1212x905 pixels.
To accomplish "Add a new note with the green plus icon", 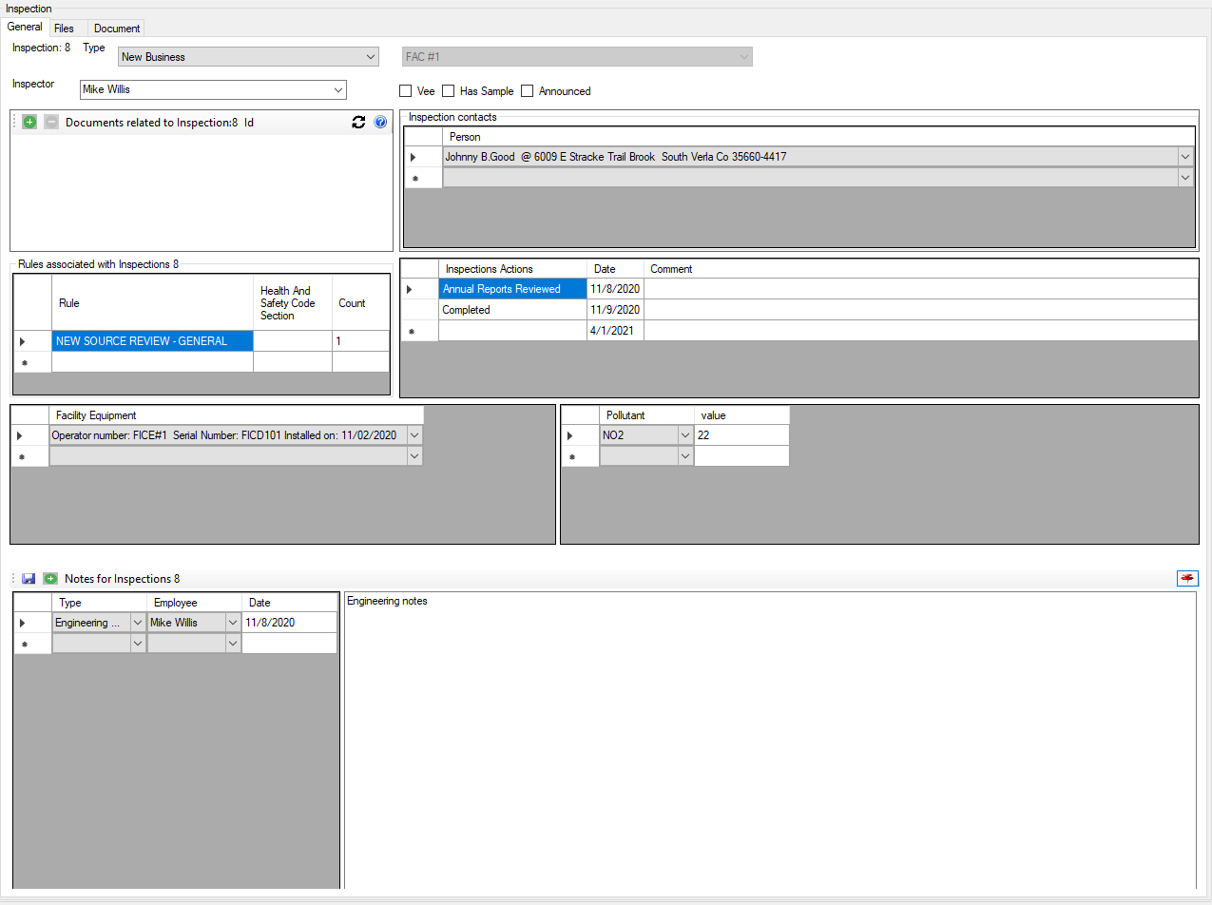I will pos(49,578).
